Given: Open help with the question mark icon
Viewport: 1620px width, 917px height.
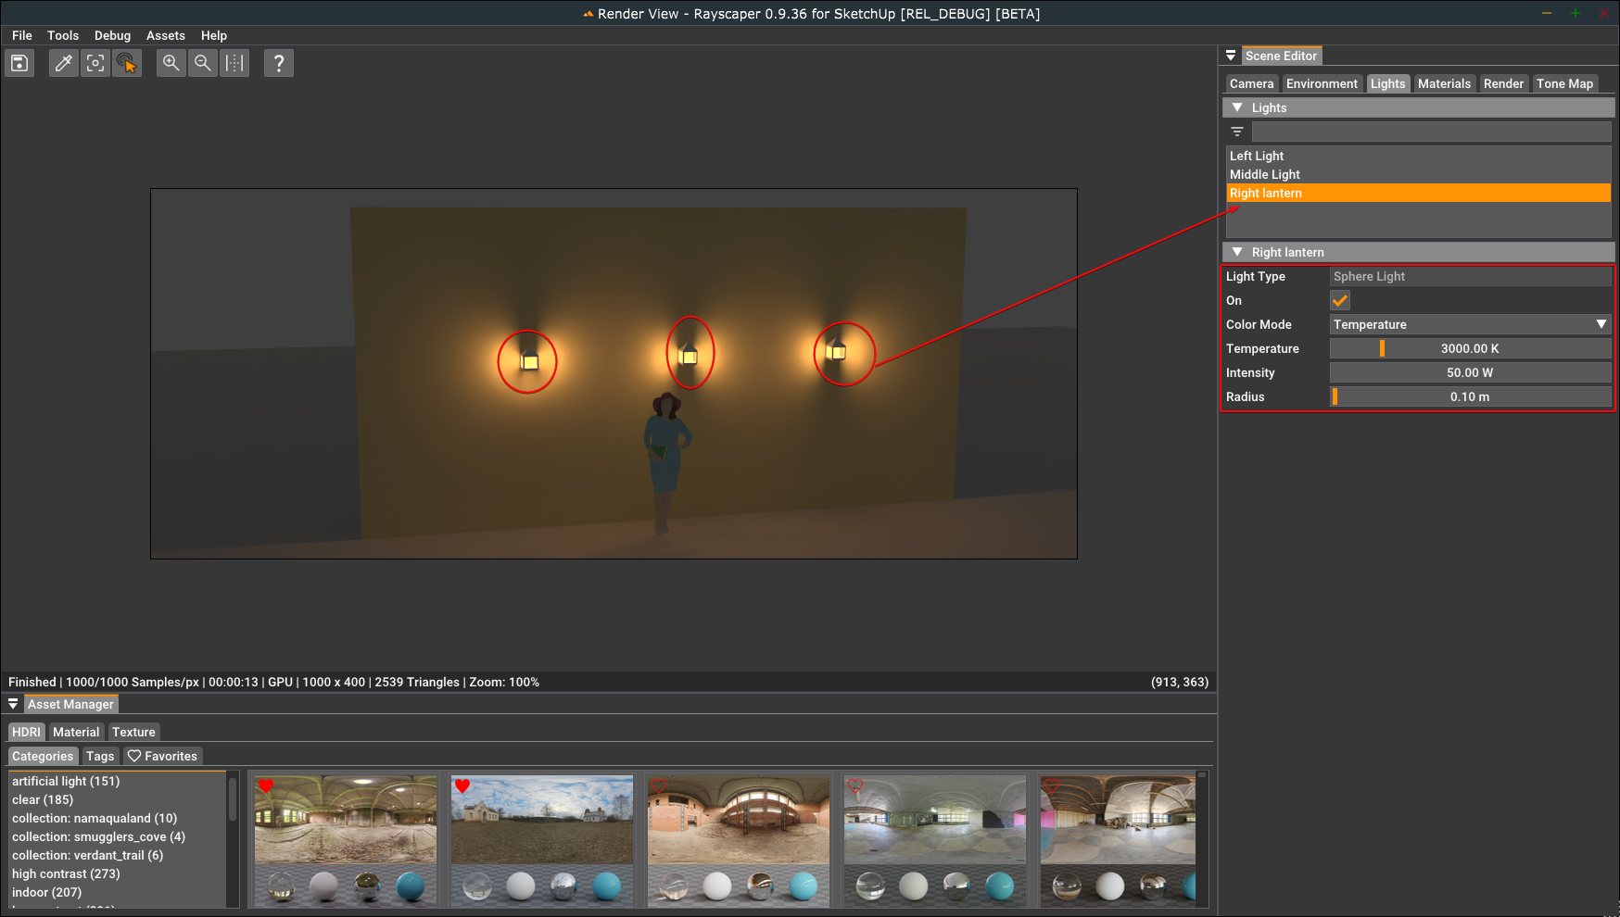Looking at the screenshot, I should pos(279,63).
